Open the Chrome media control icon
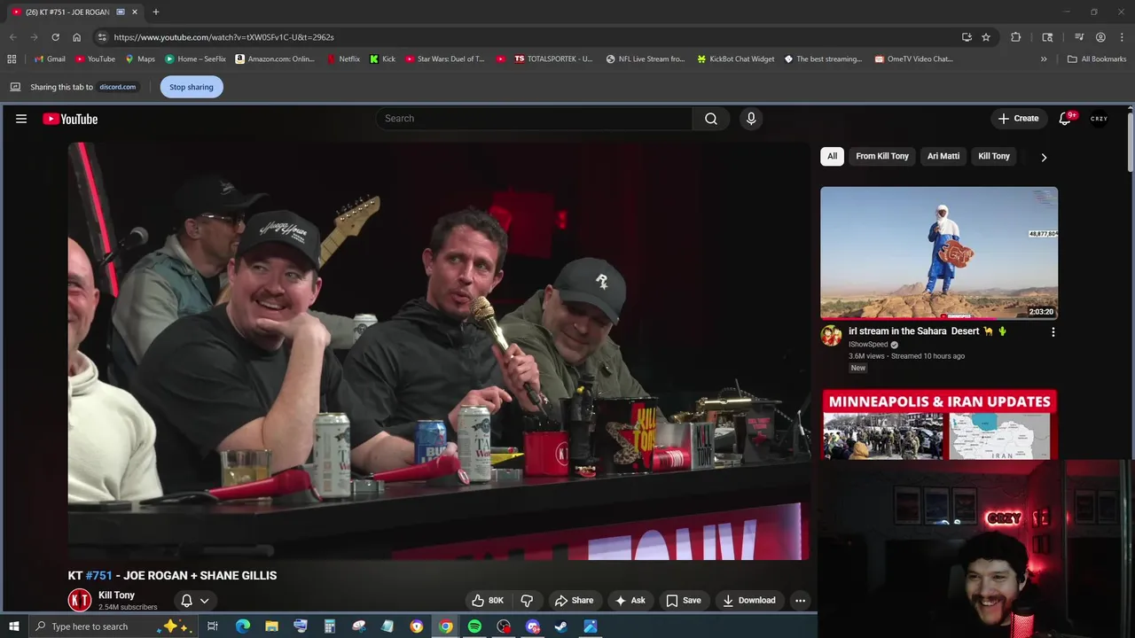 coord(1079,37)
